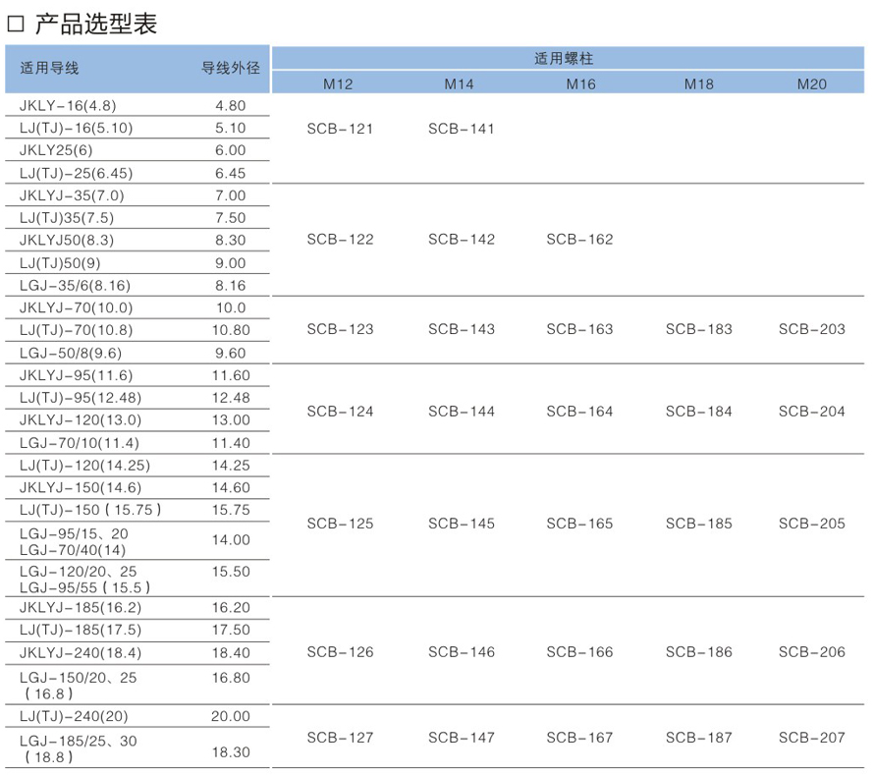
Task: Click the SCB-121 model cell
Action: [340, 129]
